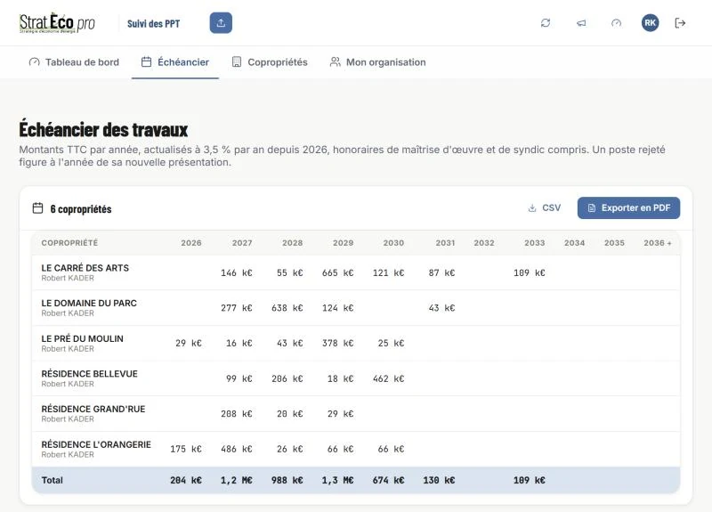Screen dimensions: 712x512
Task: Click Carré des Arts 2033 amount 189 k€
Action: point(529,272)
